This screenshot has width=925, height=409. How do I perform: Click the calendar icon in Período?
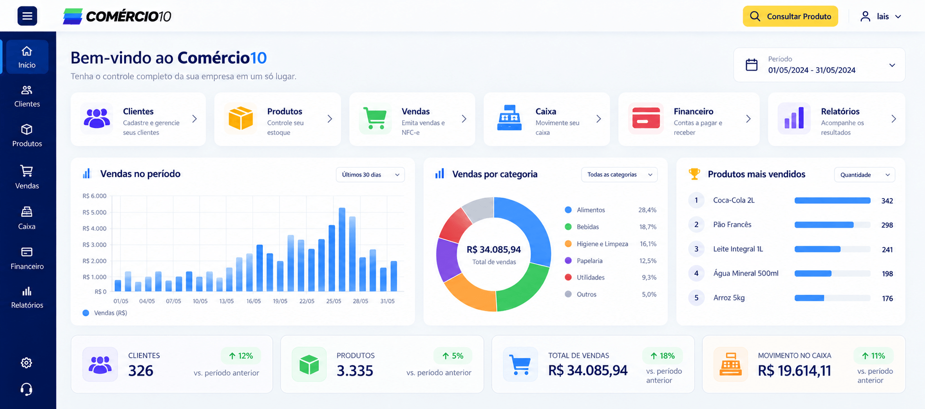point(751,65)
